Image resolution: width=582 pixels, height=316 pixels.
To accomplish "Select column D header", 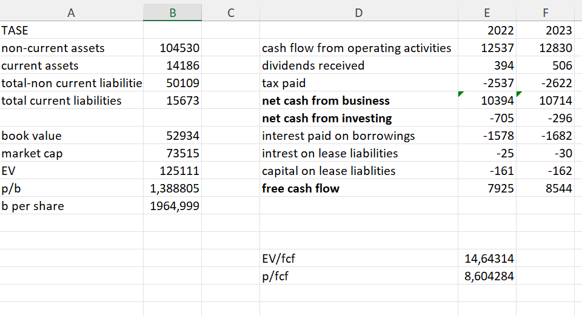I will [358, 11].
